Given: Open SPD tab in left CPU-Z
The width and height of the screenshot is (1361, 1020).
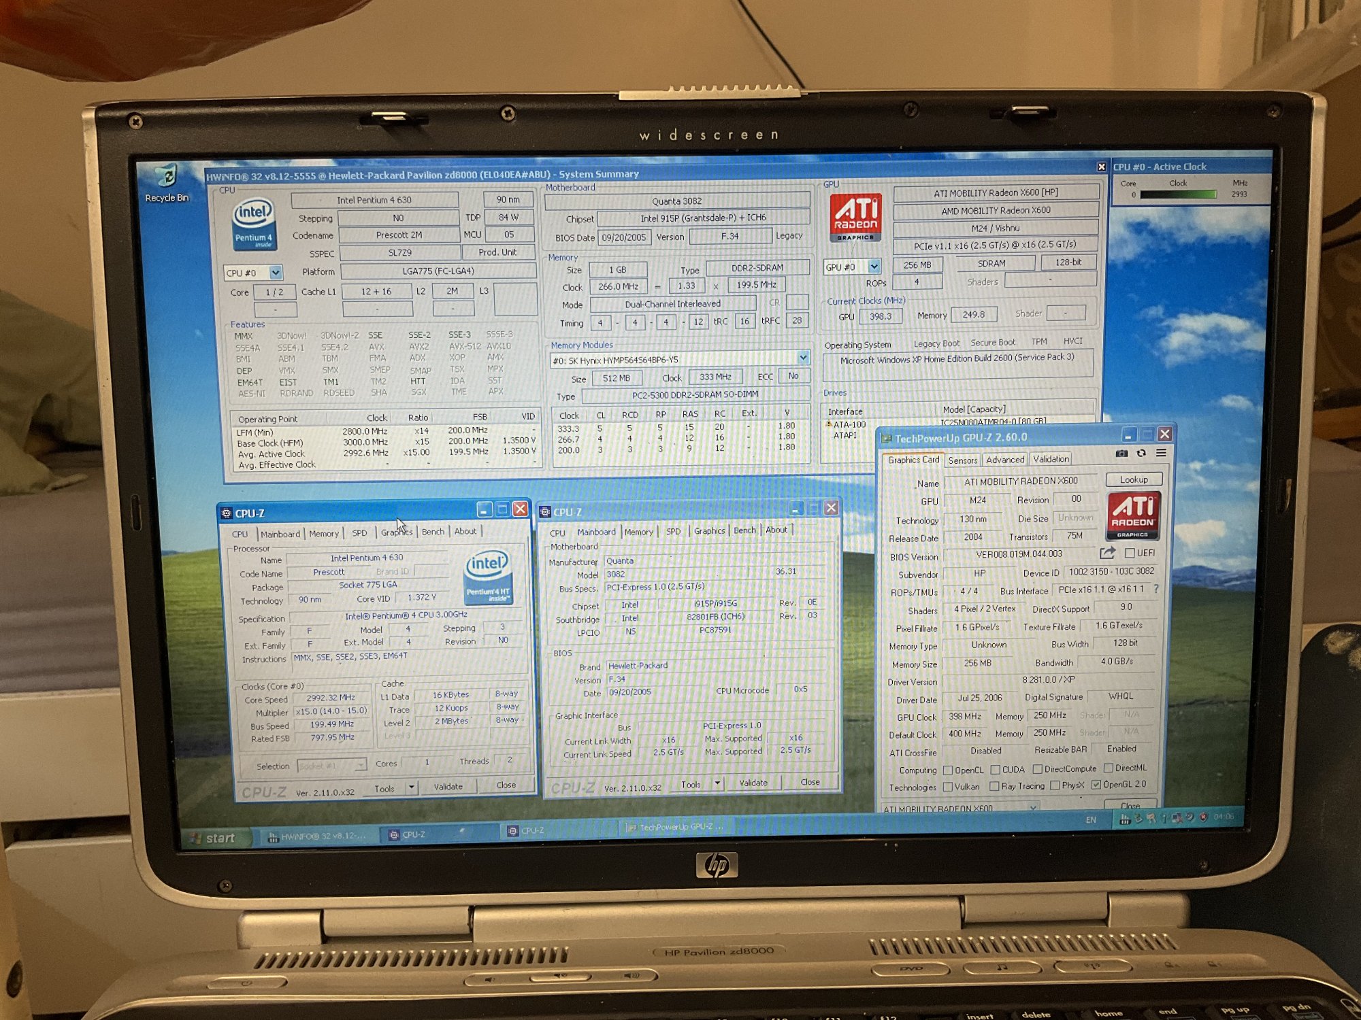Looking at the screenshot, I should [359, 533].
